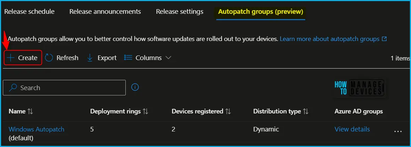Click the info icon beside Search

point(135,87)
